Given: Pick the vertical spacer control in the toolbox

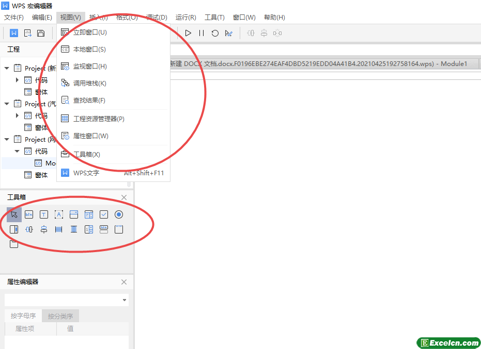Looking at the screenshot, I should coord(74,229).
